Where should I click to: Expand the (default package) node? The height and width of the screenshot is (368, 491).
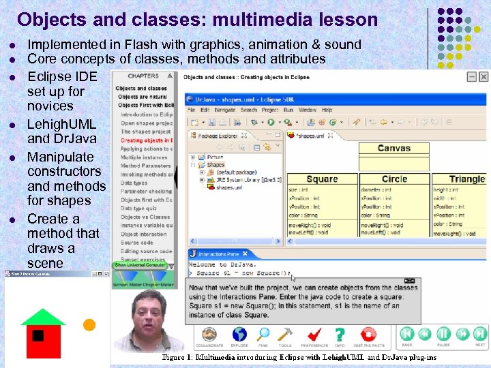click(202, 172)
